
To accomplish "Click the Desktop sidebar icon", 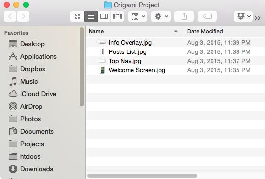I will [x=13, y=44].
